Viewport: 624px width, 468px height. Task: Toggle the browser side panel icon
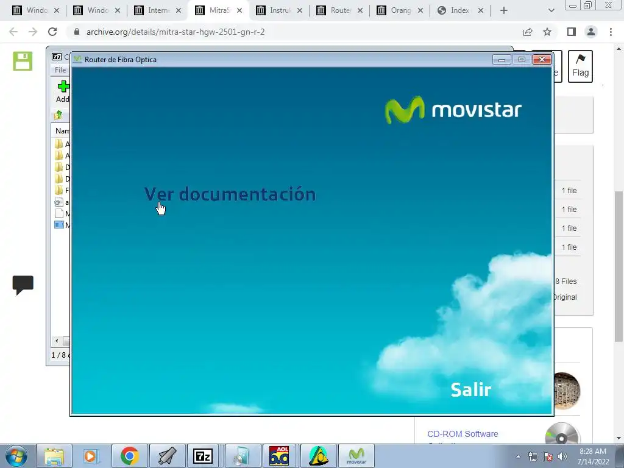[x=572, y=32]
